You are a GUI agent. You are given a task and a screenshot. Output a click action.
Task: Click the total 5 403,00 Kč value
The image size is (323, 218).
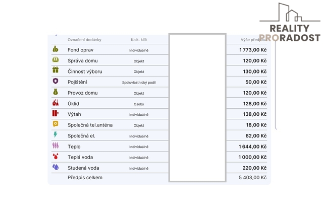coord(252,178)
